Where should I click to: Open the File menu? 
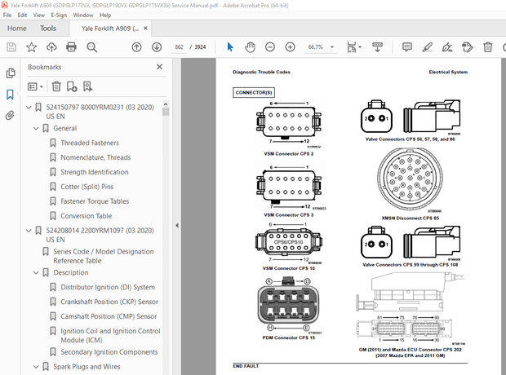point(7,15)
